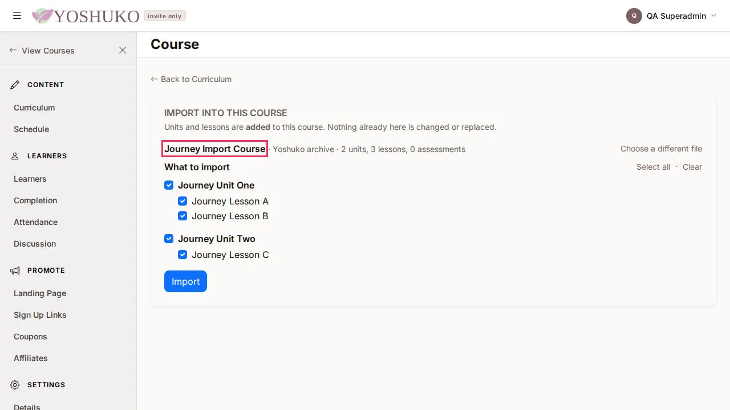This screenshot has width=730, height=410.
Task: Open the Landing Page sidebar item
Action: (x=40, y=293)
